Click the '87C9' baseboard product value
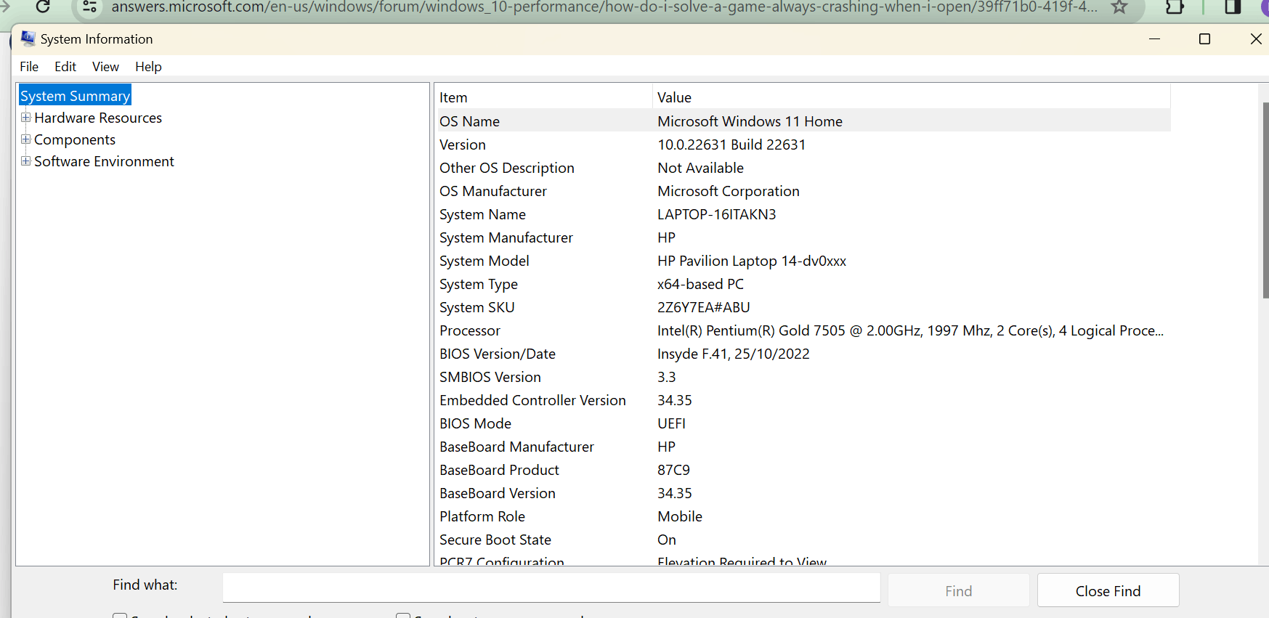The height and width of the screenshot is (618, 1269). [674, 470]
